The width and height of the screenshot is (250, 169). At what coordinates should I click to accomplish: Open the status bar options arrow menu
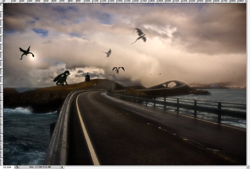62,167
